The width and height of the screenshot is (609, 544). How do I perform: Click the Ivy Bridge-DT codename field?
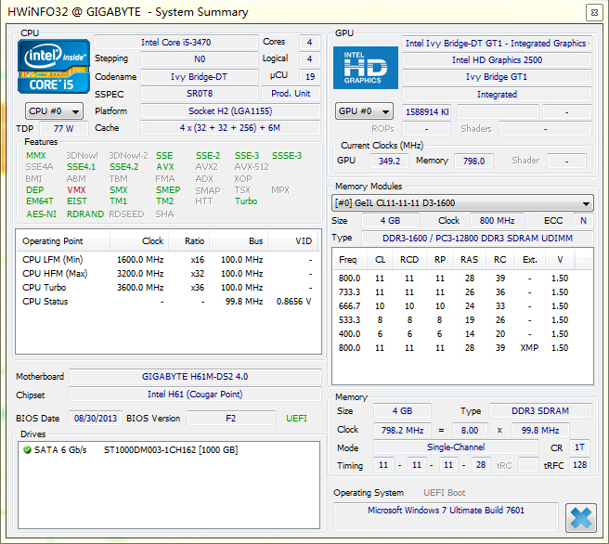[200, 76]
